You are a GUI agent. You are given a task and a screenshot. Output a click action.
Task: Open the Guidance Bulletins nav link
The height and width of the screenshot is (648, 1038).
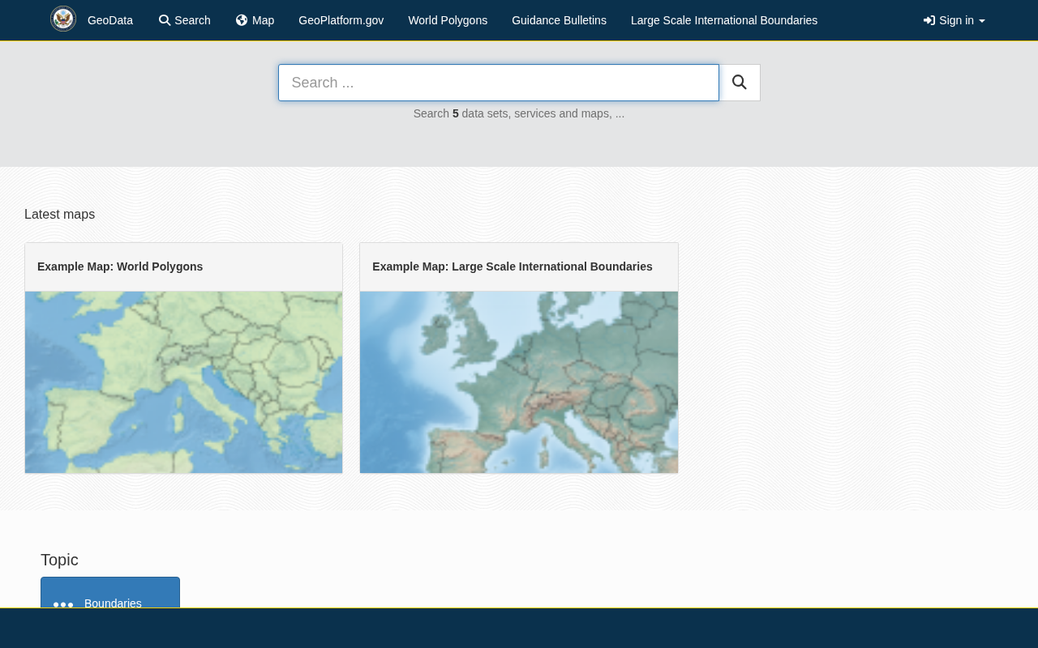(x=559, y=20)
